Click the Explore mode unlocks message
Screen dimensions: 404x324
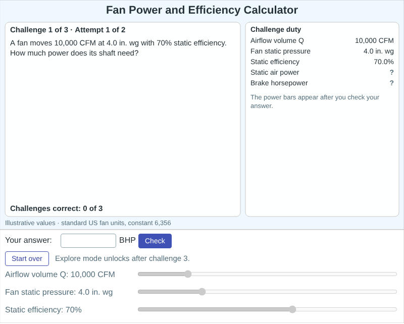pyautogui.click(x=122, y=258)
